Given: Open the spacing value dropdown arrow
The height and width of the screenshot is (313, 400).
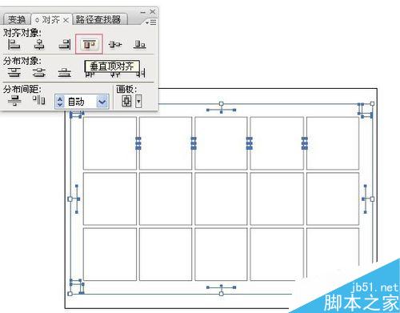Looking at the screenshot, I should point(102,102).
